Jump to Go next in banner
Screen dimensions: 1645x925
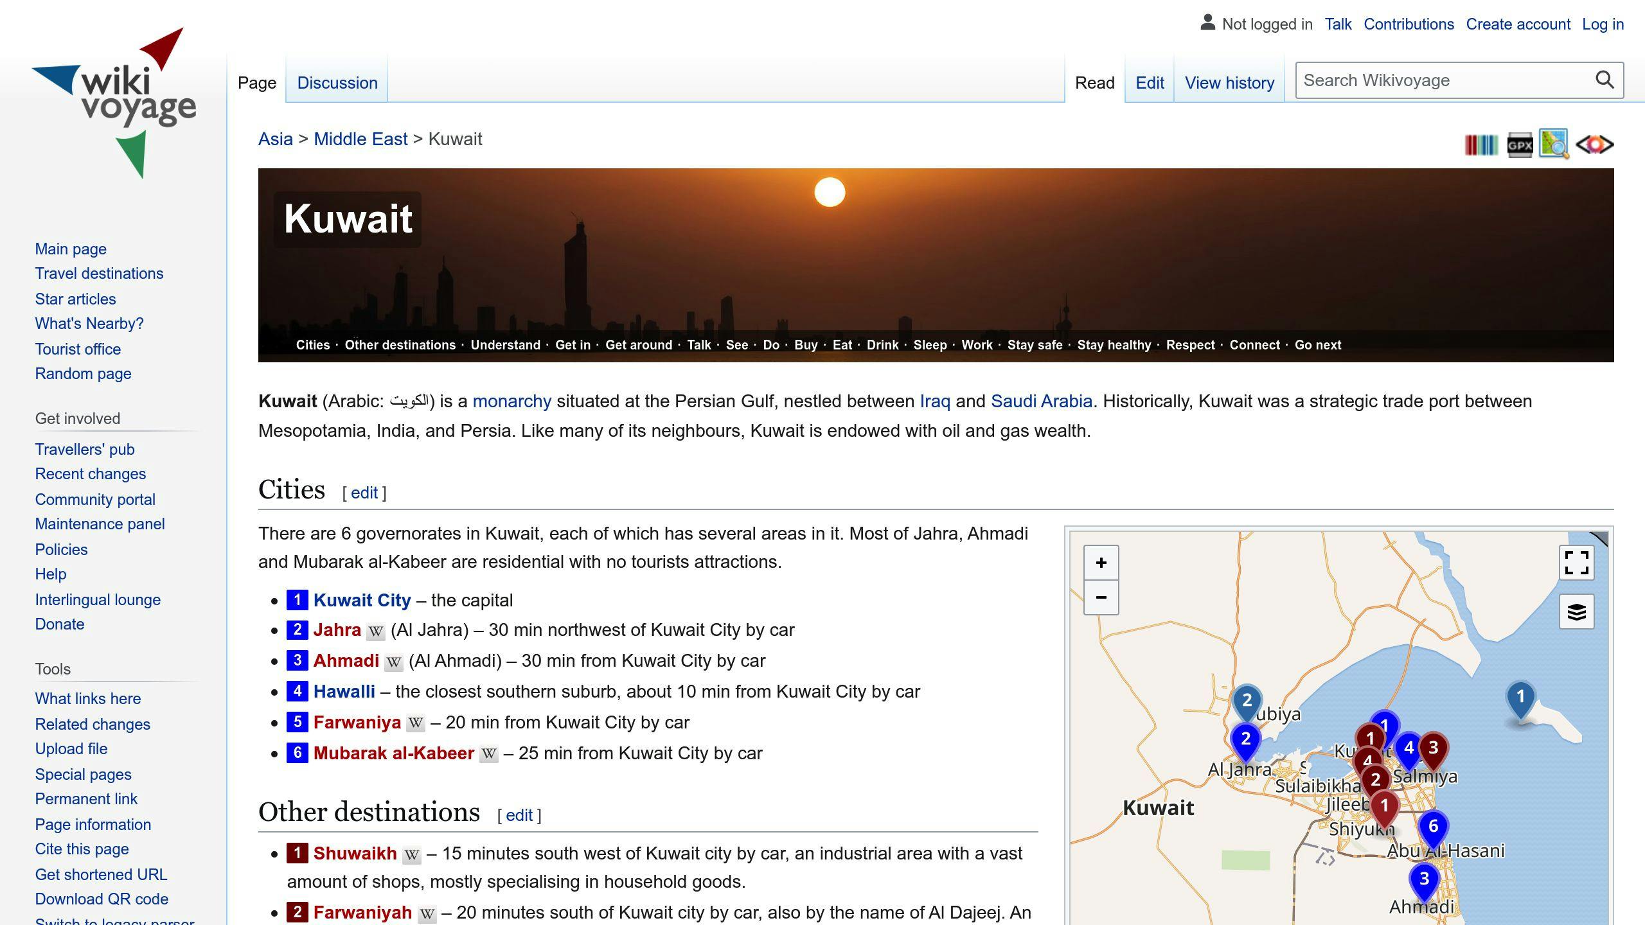tap(1318, 345)
